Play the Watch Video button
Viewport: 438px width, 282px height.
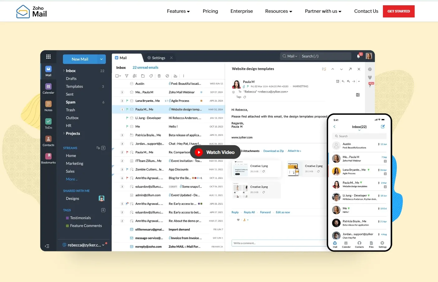(x=215, y=152)
